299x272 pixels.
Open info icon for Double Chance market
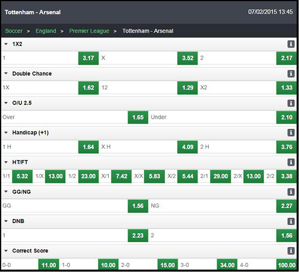pyautogui.click(x=291, y=74)
